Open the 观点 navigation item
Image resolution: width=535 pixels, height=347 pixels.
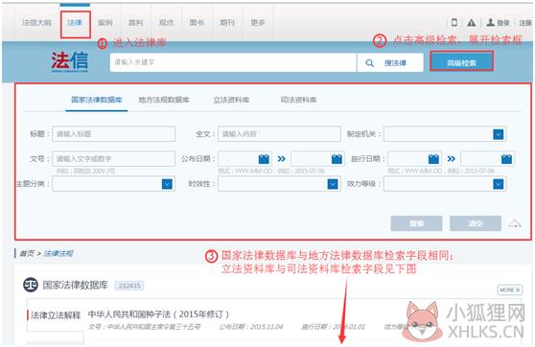pyautogui.click(x=166, y=22)
